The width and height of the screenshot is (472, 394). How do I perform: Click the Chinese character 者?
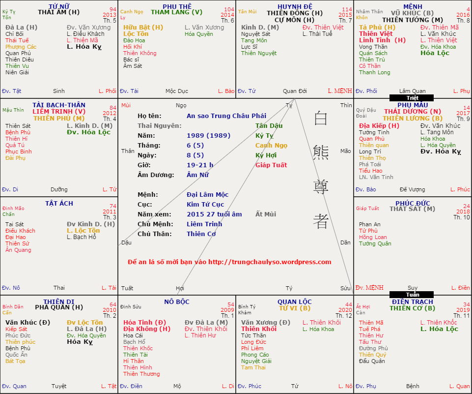321,221
